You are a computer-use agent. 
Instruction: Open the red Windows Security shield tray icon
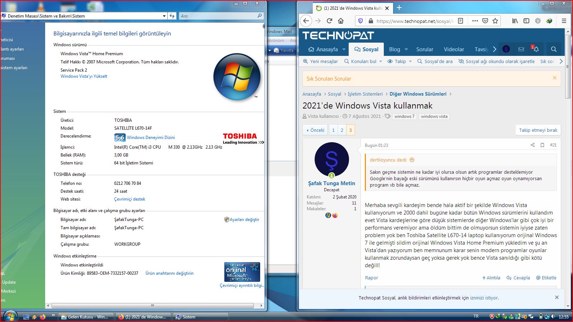[492, 316]
